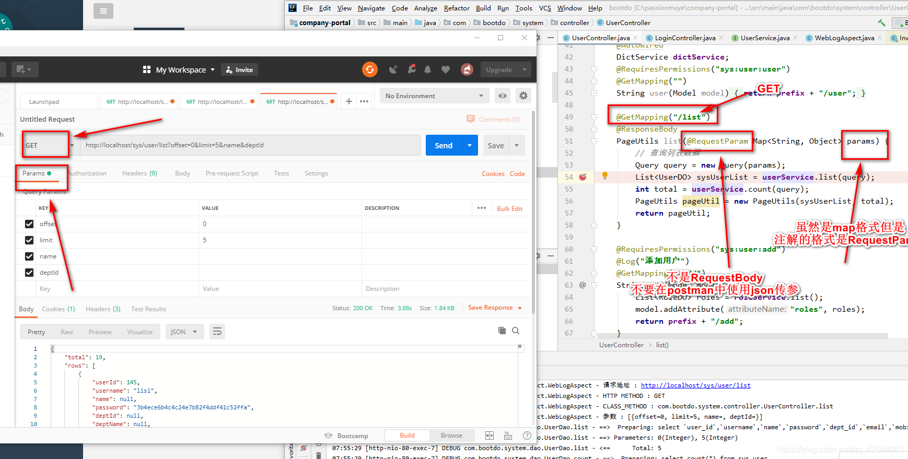Open the Save button dropdown arrow
Viewport: 908px width, 459px height.
517,145
